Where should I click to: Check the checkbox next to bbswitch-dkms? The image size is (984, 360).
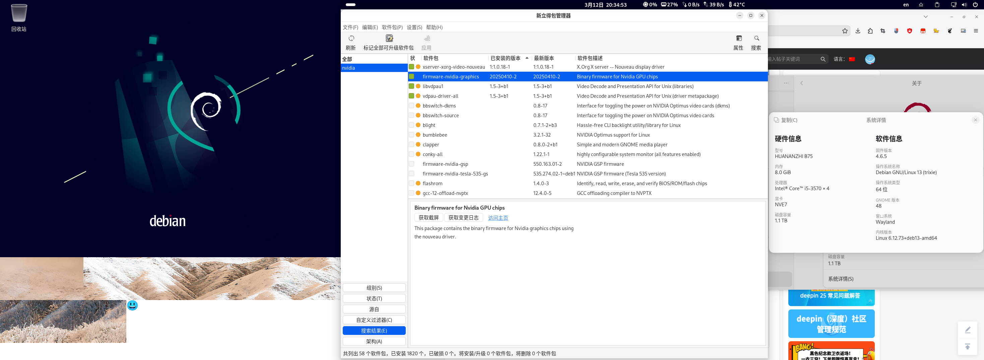tap(411, 106)
